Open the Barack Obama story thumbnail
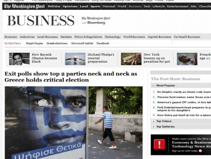The image size is (211, 159). click(x=19, y=59)
